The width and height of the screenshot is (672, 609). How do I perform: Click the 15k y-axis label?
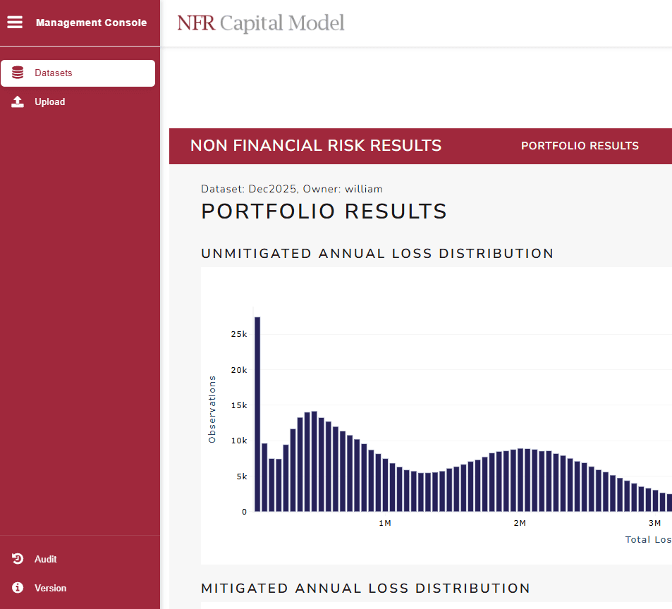pyautogui.click(x=239, y=405)
